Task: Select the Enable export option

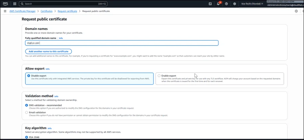Action: (x=159, y=76)
